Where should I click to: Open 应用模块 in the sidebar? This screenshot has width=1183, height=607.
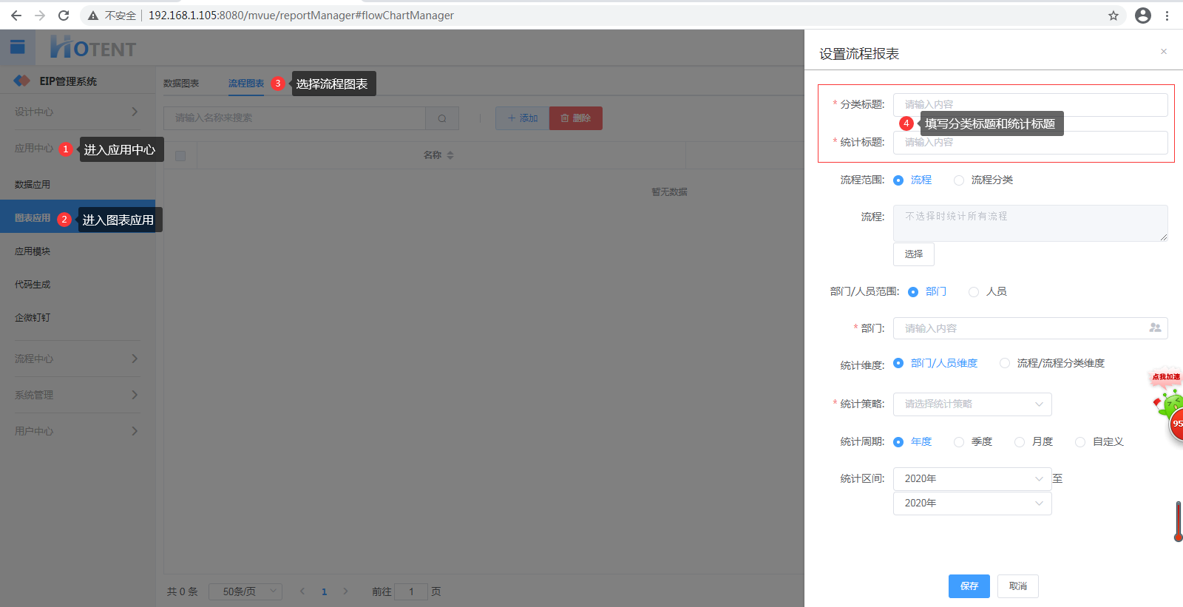pos(33,251)
